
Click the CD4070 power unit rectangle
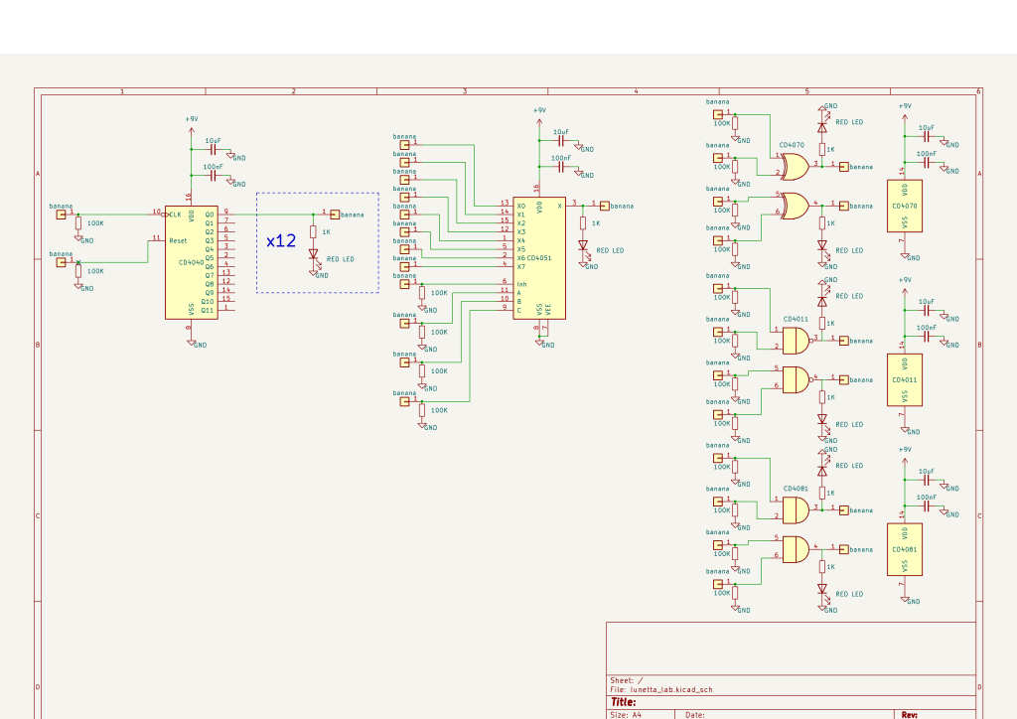(x=904, y=206)
